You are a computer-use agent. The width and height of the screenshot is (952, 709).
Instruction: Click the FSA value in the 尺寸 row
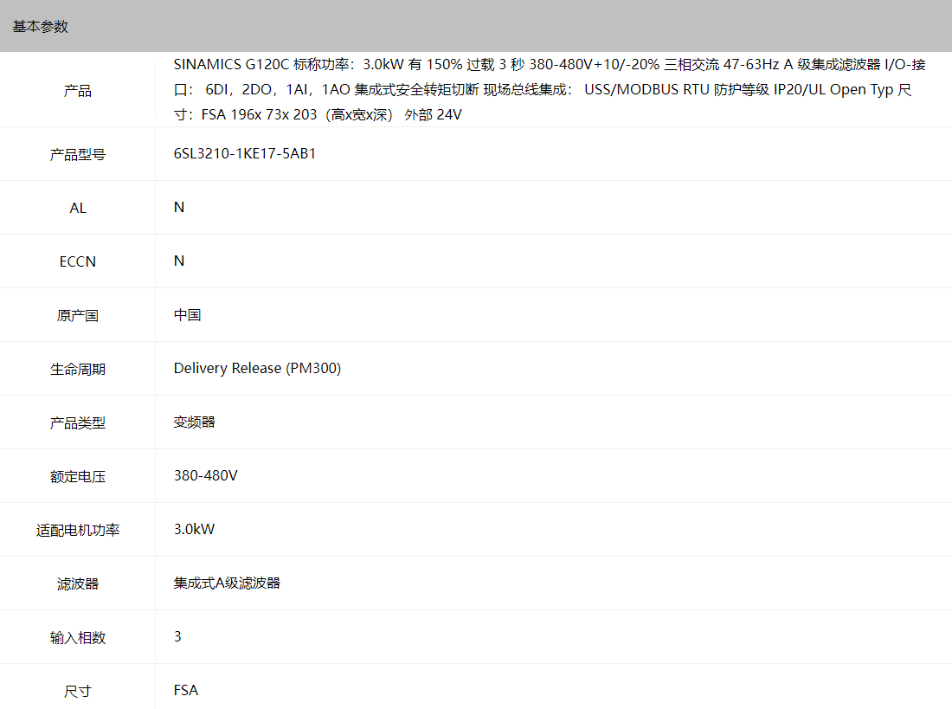coord(186,690)
